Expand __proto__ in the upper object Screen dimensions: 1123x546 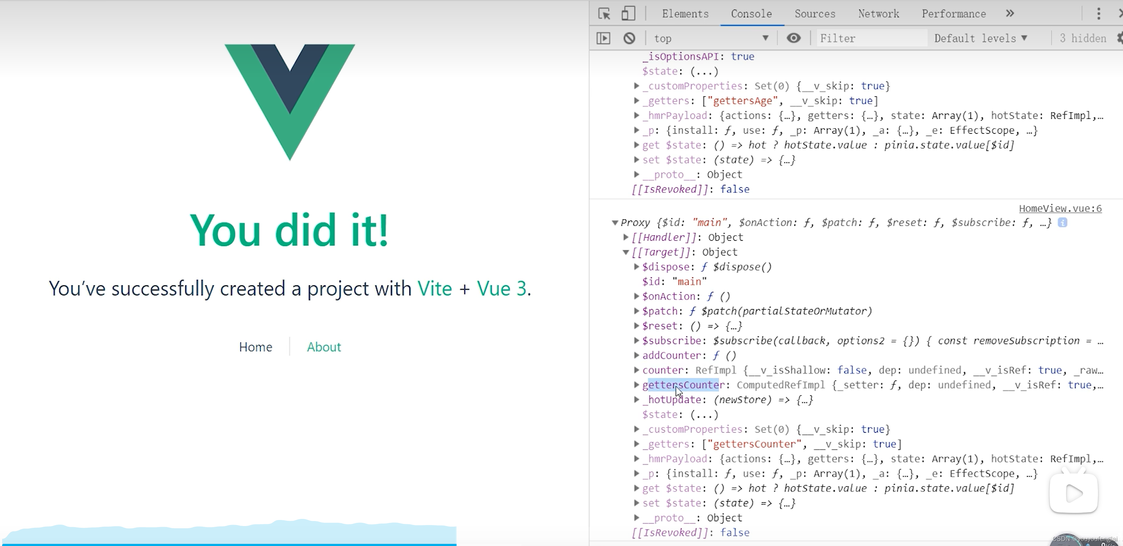(x=637, y=174)
